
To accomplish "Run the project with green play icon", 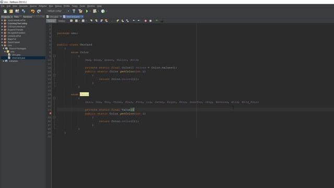I will click(x=87, y=11).
